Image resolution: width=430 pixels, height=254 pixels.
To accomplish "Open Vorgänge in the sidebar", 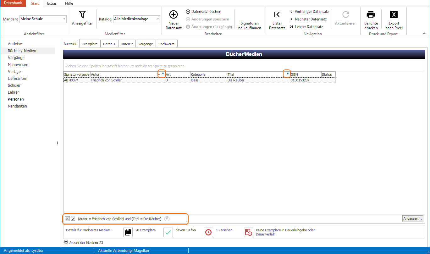I will coord(16,58).
